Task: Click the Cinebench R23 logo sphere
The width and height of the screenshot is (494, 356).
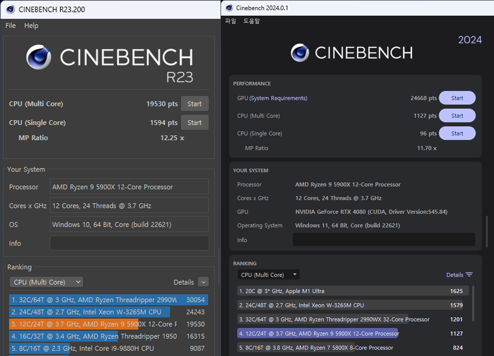Action: click(x=39, y=57)
